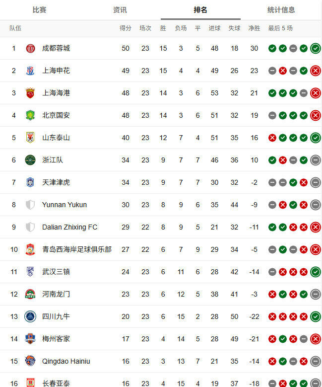Click the 上海申花 team crest icon
Image resolution: width=322 pixels, height=387 pixels.
(x=30, y=71)
